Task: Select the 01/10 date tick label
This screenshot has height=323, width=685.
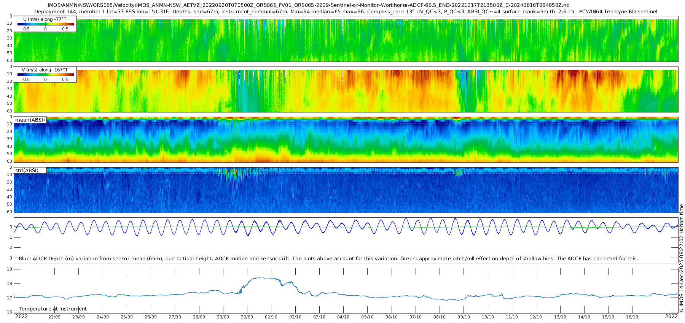Action: point(271,317)
